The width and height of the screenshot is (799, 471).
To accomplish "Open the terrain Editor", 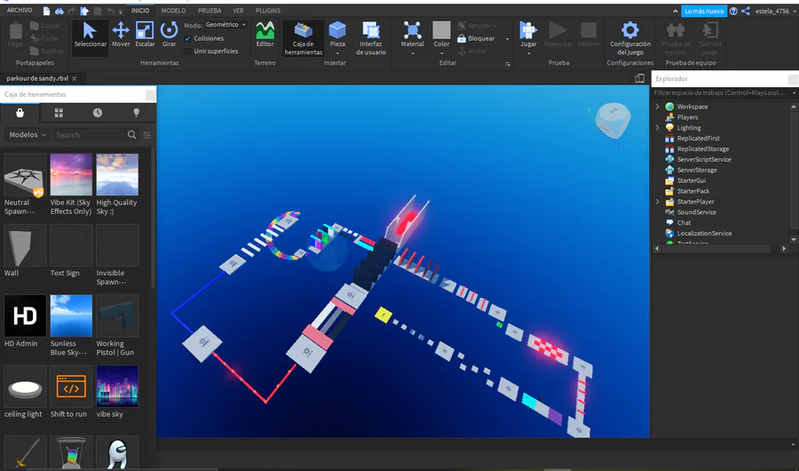I will click(x=265, y=36).
